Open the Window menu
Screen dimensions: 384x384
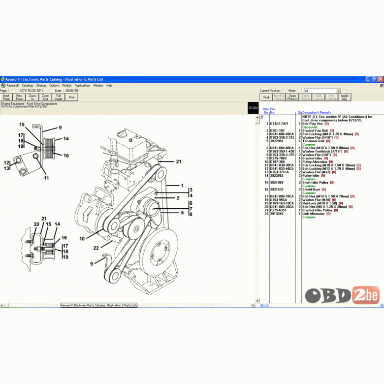tap(98, 86)
